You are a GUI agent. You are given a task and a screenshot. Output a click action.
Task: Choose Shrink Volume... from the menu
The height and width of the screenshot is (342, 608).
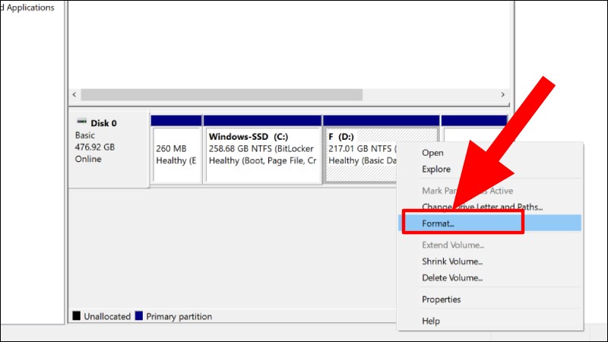[x=452, y=261]
